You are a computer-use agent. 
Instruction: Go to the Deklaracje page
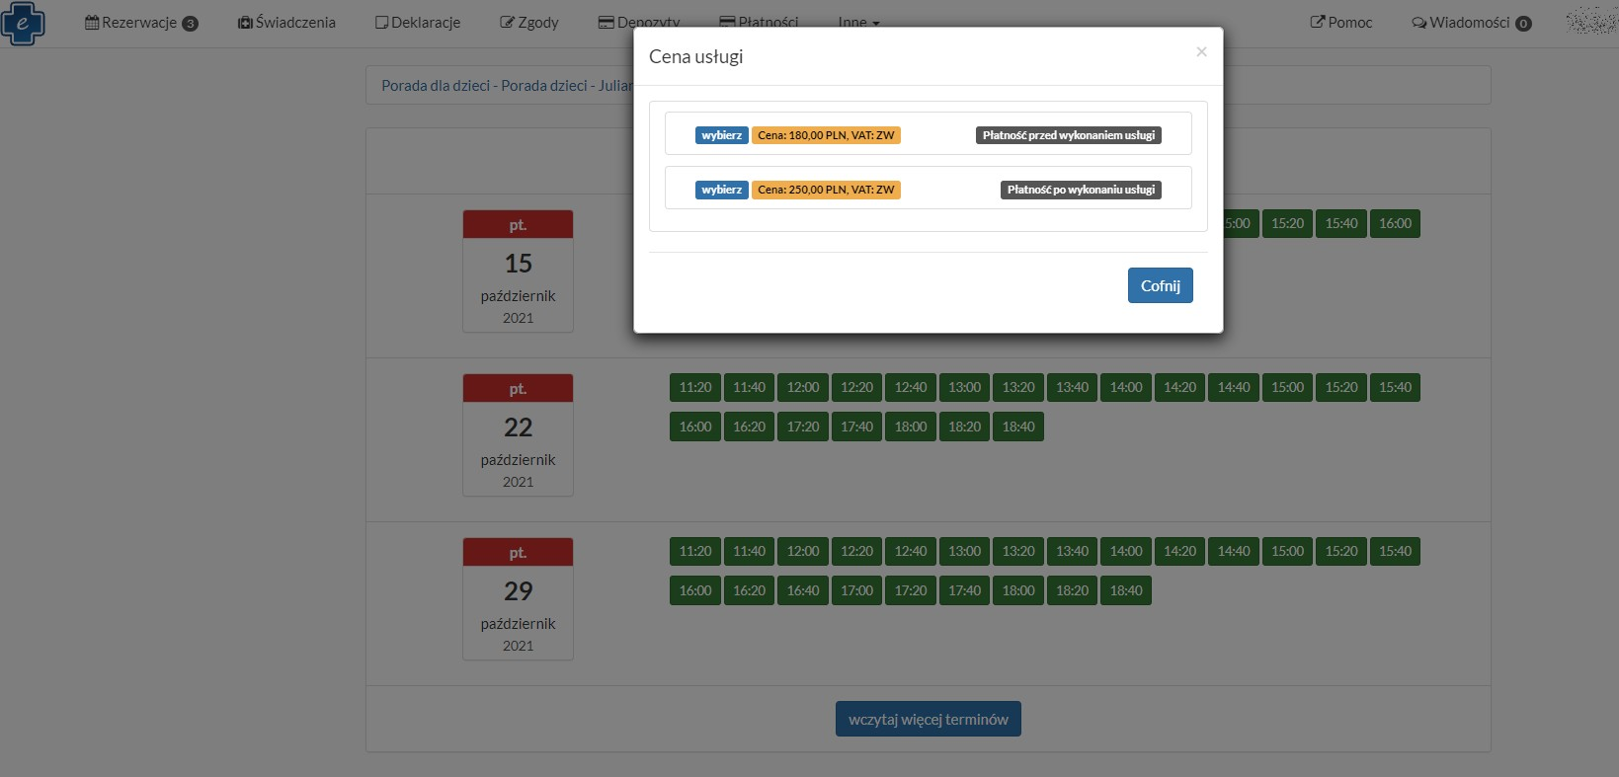click(418, 23)
